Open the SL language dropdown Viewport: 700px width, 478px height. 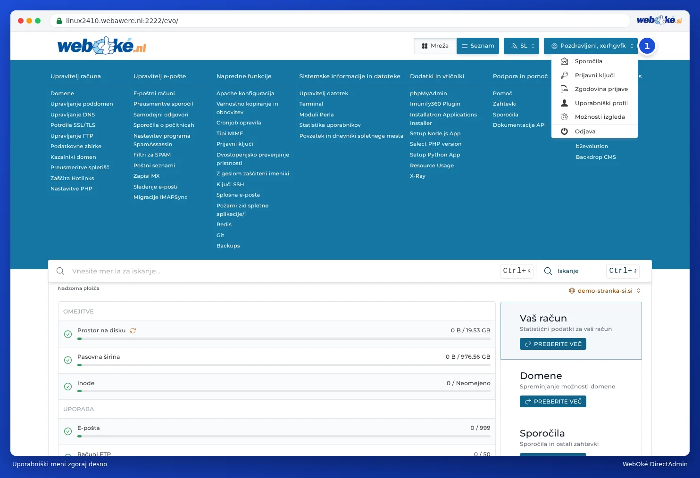coord(521,46)
